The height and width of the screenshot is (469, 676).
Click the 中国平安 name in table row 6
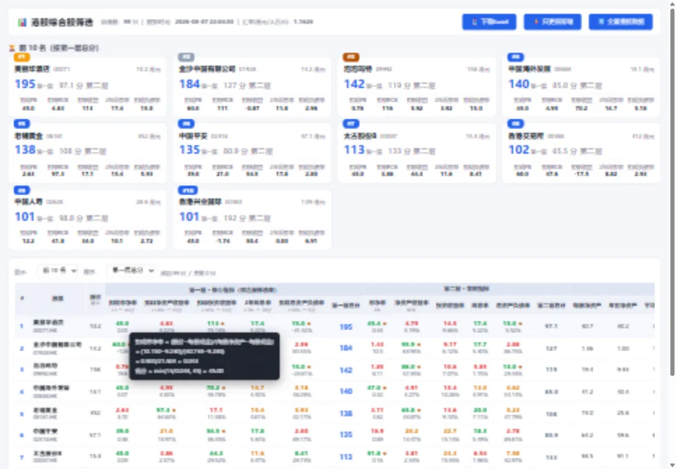(x=45, y=431)
